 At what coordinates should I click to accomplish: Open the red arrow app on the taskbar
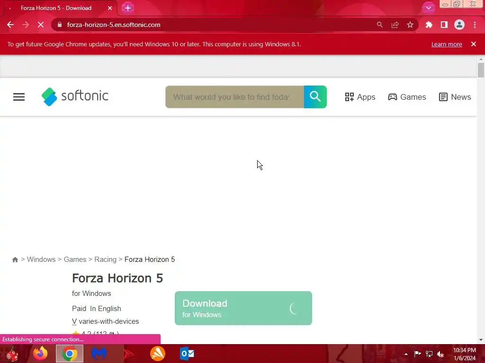pyautogui.click(x=128, y=354)
